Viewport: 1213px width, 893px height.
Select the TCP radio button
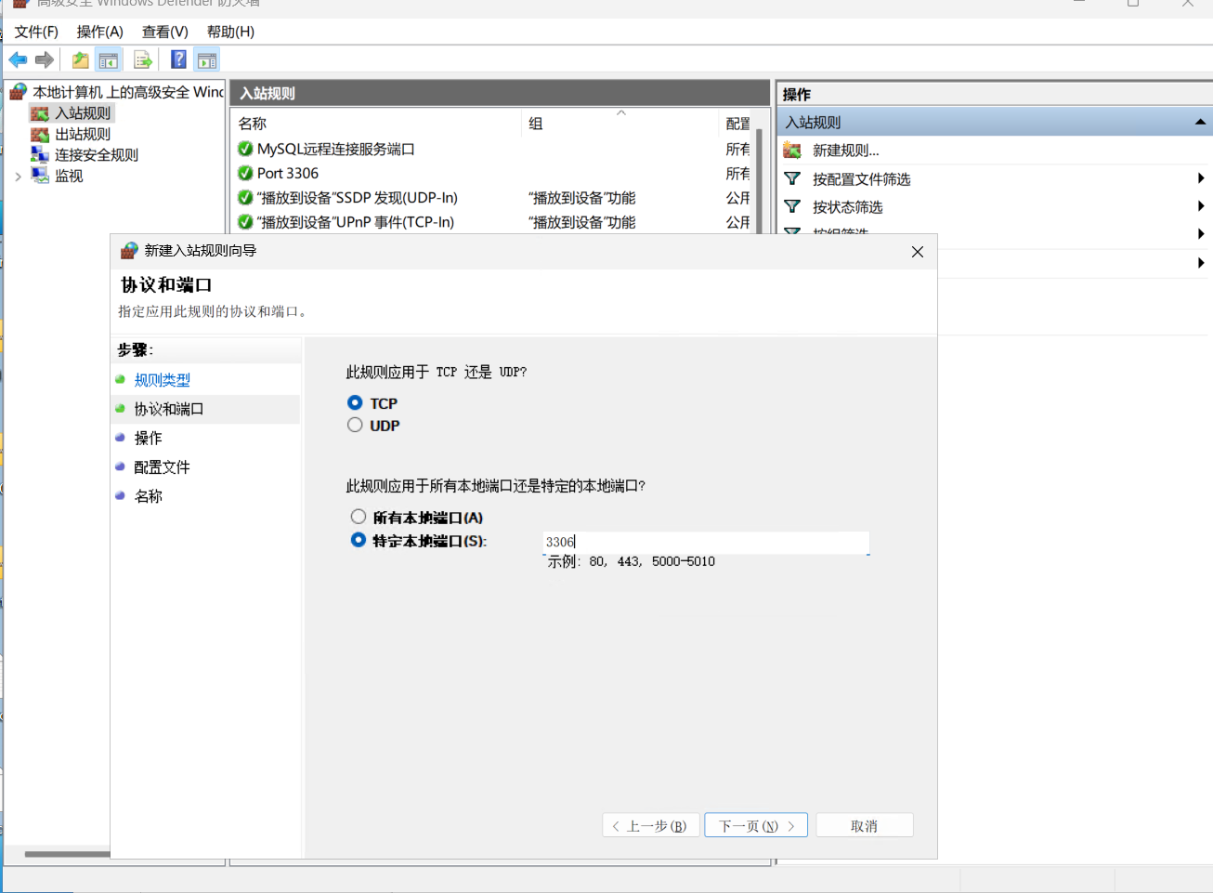(x=355, y=403)
